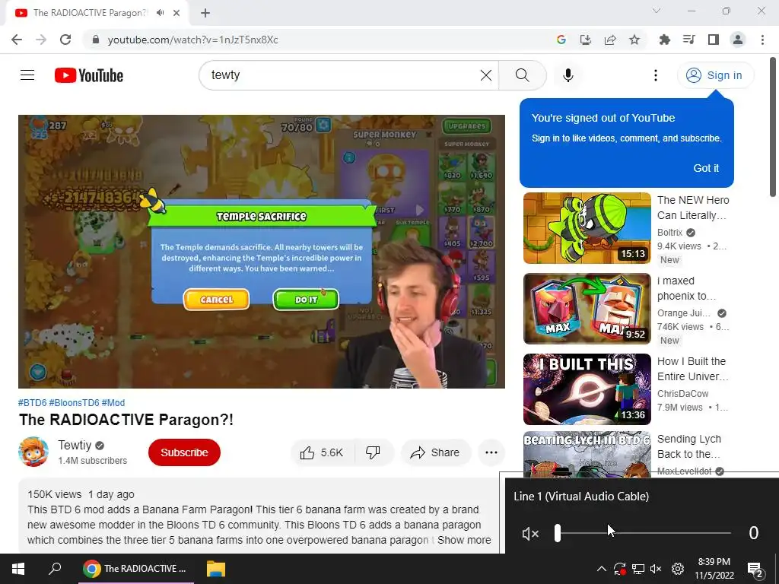Image resolution: width=779 pixels, height=584 pixels.
Task: Search with voice microphone icon
Action: tap(568, 75)
